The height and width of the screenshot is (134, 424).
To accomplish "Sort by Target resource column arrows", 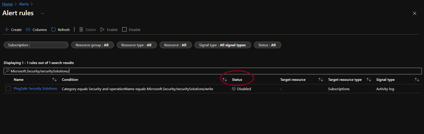I will (x=321, y=80).
